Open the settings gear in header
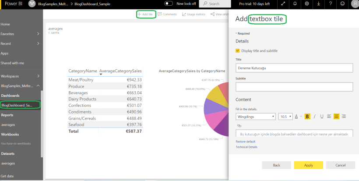 click(306, 4)
